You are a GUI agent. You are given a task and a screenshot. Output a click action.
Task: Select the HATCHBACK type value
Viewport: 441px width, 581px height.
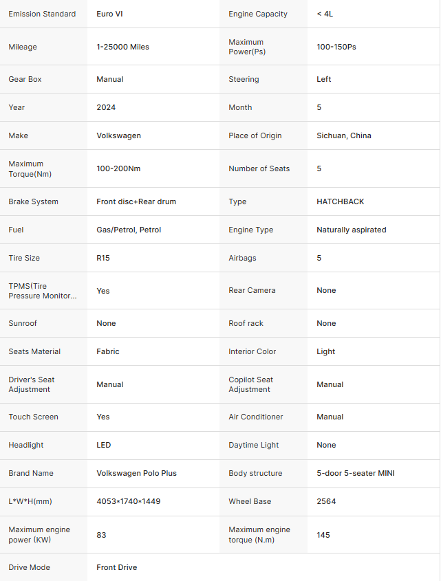pos(340,201)
